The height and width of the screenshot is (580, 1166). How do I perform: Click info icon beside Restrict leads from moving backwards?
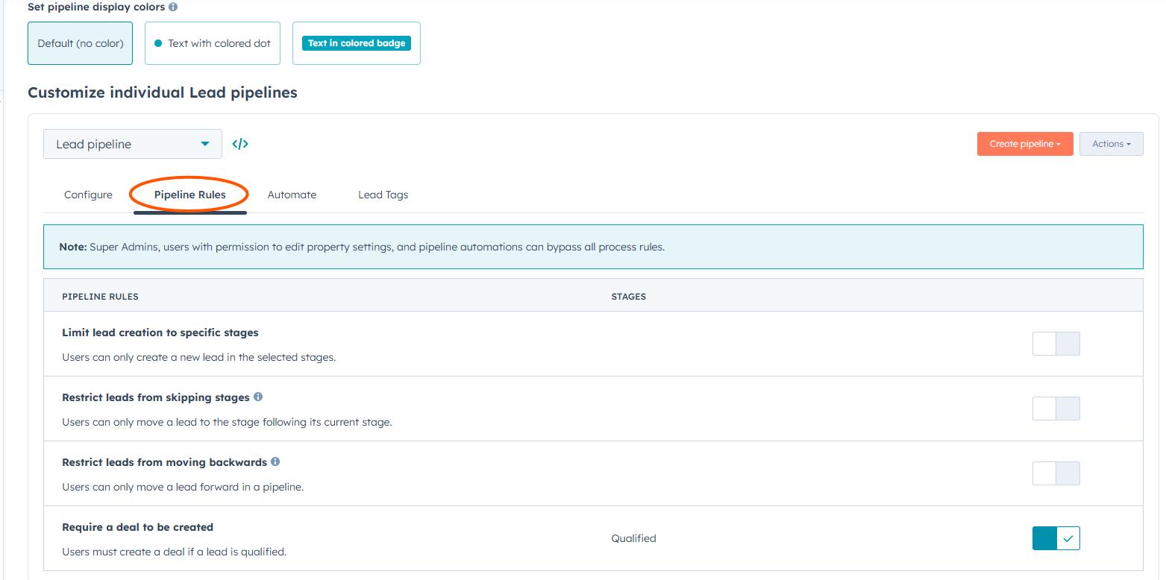coord(275,462)
